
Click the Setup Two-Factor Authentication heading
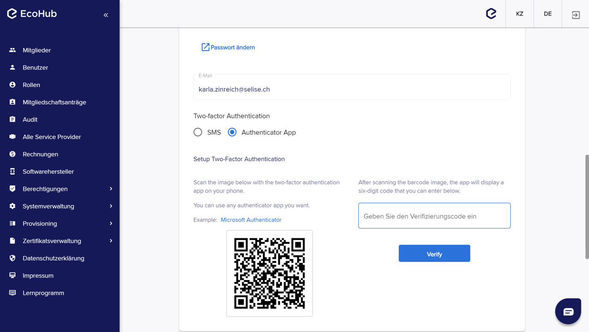[239, 159]
